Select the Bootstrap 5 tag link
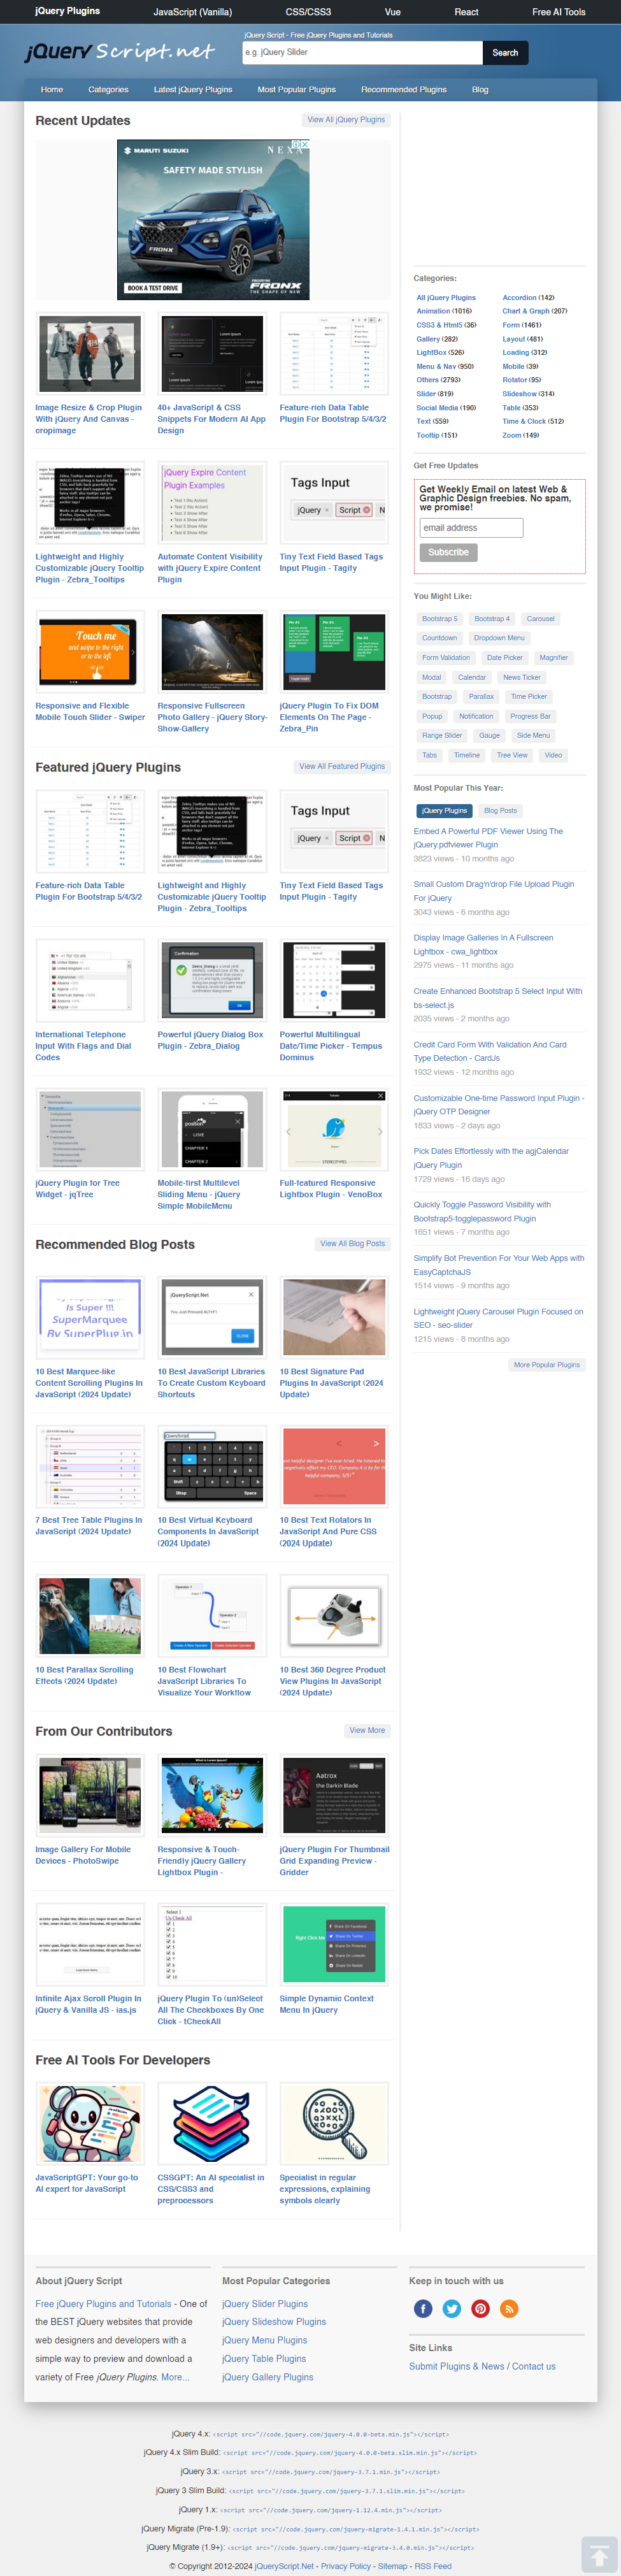 439,619
